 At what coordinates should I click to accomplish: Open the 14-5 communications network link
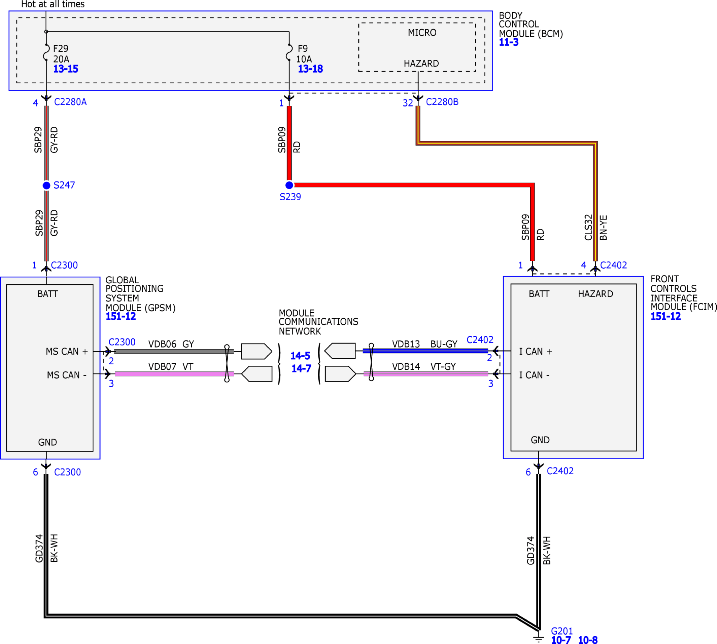point(300,356)
